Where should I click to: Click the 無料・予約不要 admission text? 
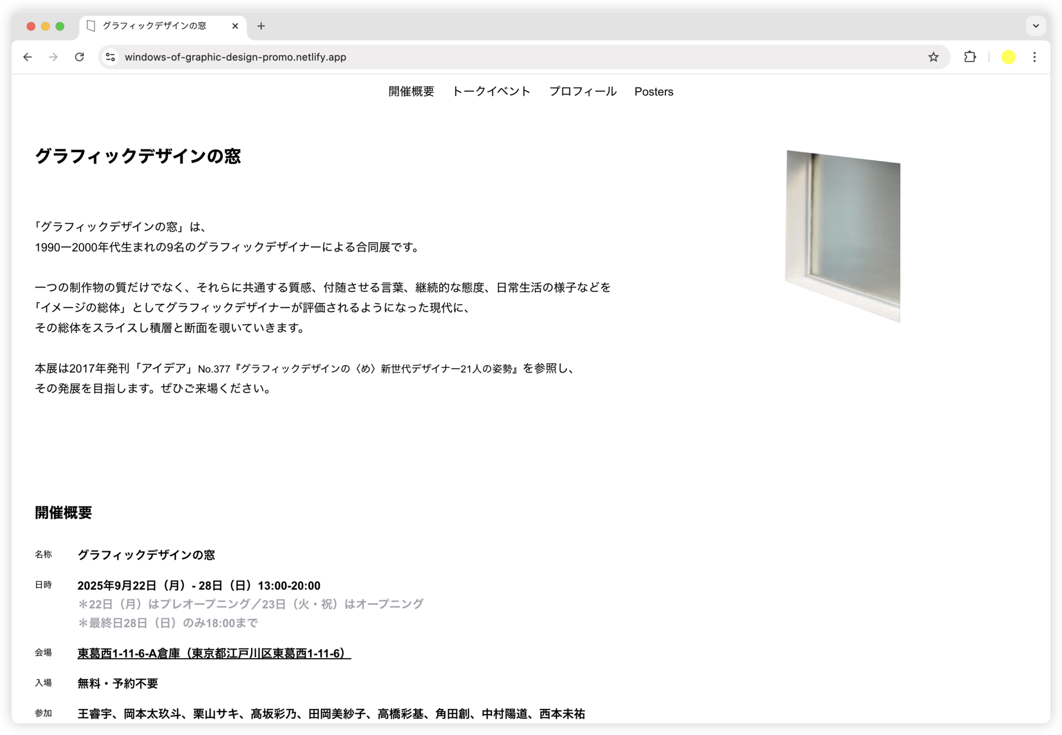coord(118,684)
